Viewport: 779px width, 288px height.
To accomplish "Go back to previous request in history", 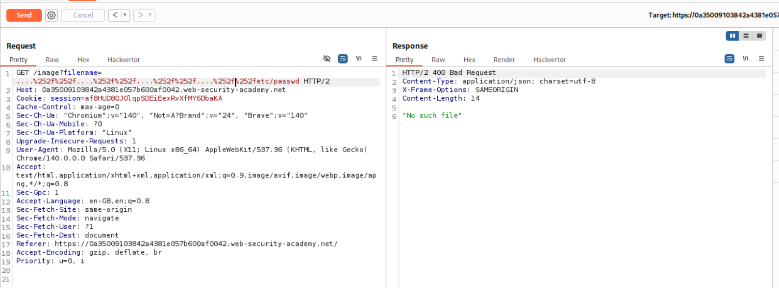I will click(115, 15).
